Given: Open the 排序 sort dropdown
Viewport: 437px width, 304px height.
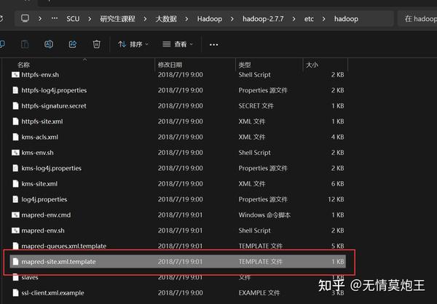Looking at the screenshot, I should [x=133, y=44].
